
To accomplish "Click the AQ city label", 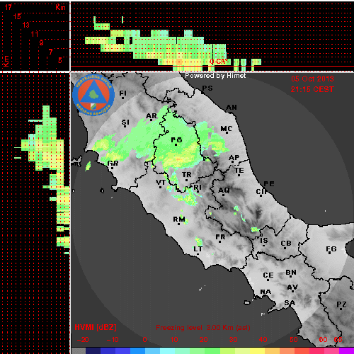I will 224,190.
